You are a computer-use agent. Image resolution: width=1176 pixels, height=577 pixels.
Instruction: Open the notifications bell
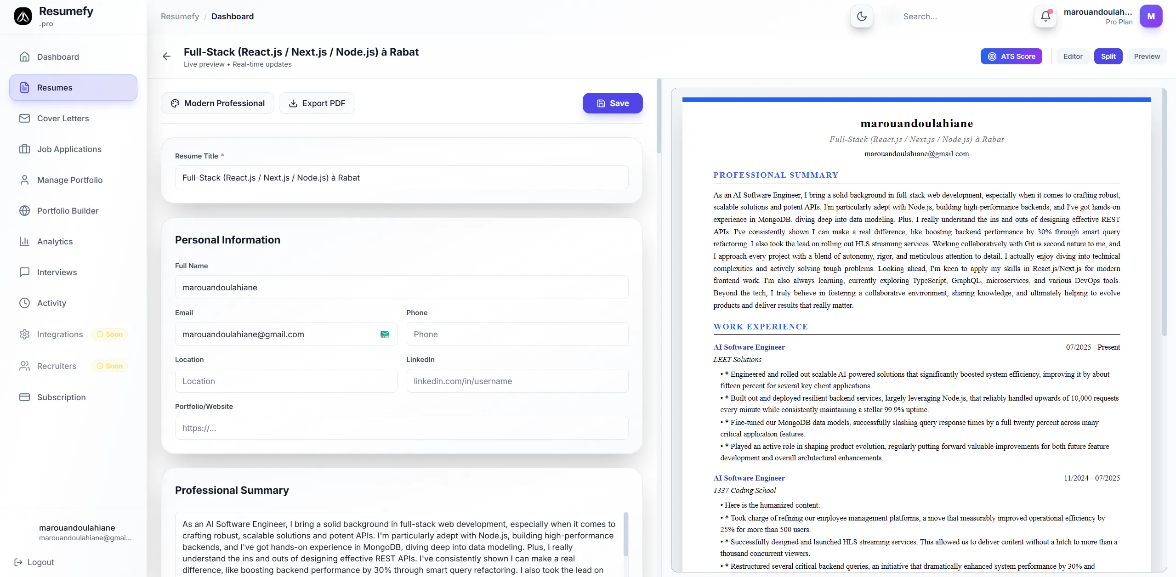pos(1045,16)
